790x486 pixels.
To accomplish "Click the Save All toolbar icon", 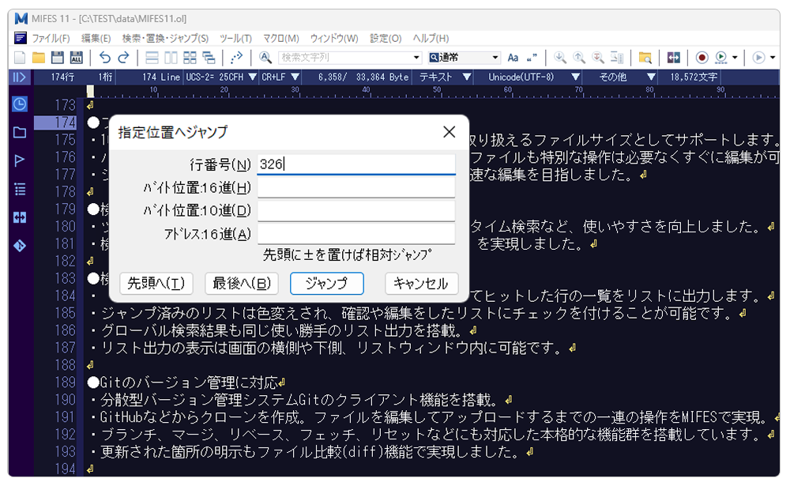I will pos(77,58).
